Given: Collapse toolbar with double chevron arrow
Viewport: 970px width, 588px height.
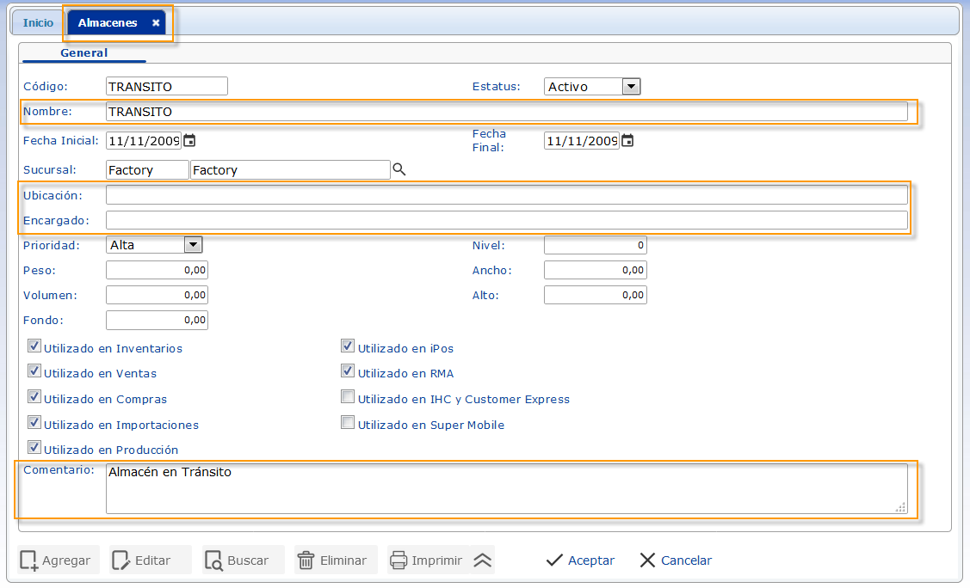Looking at the screenshot, I should pyautogui.click(x=483, y=560).
